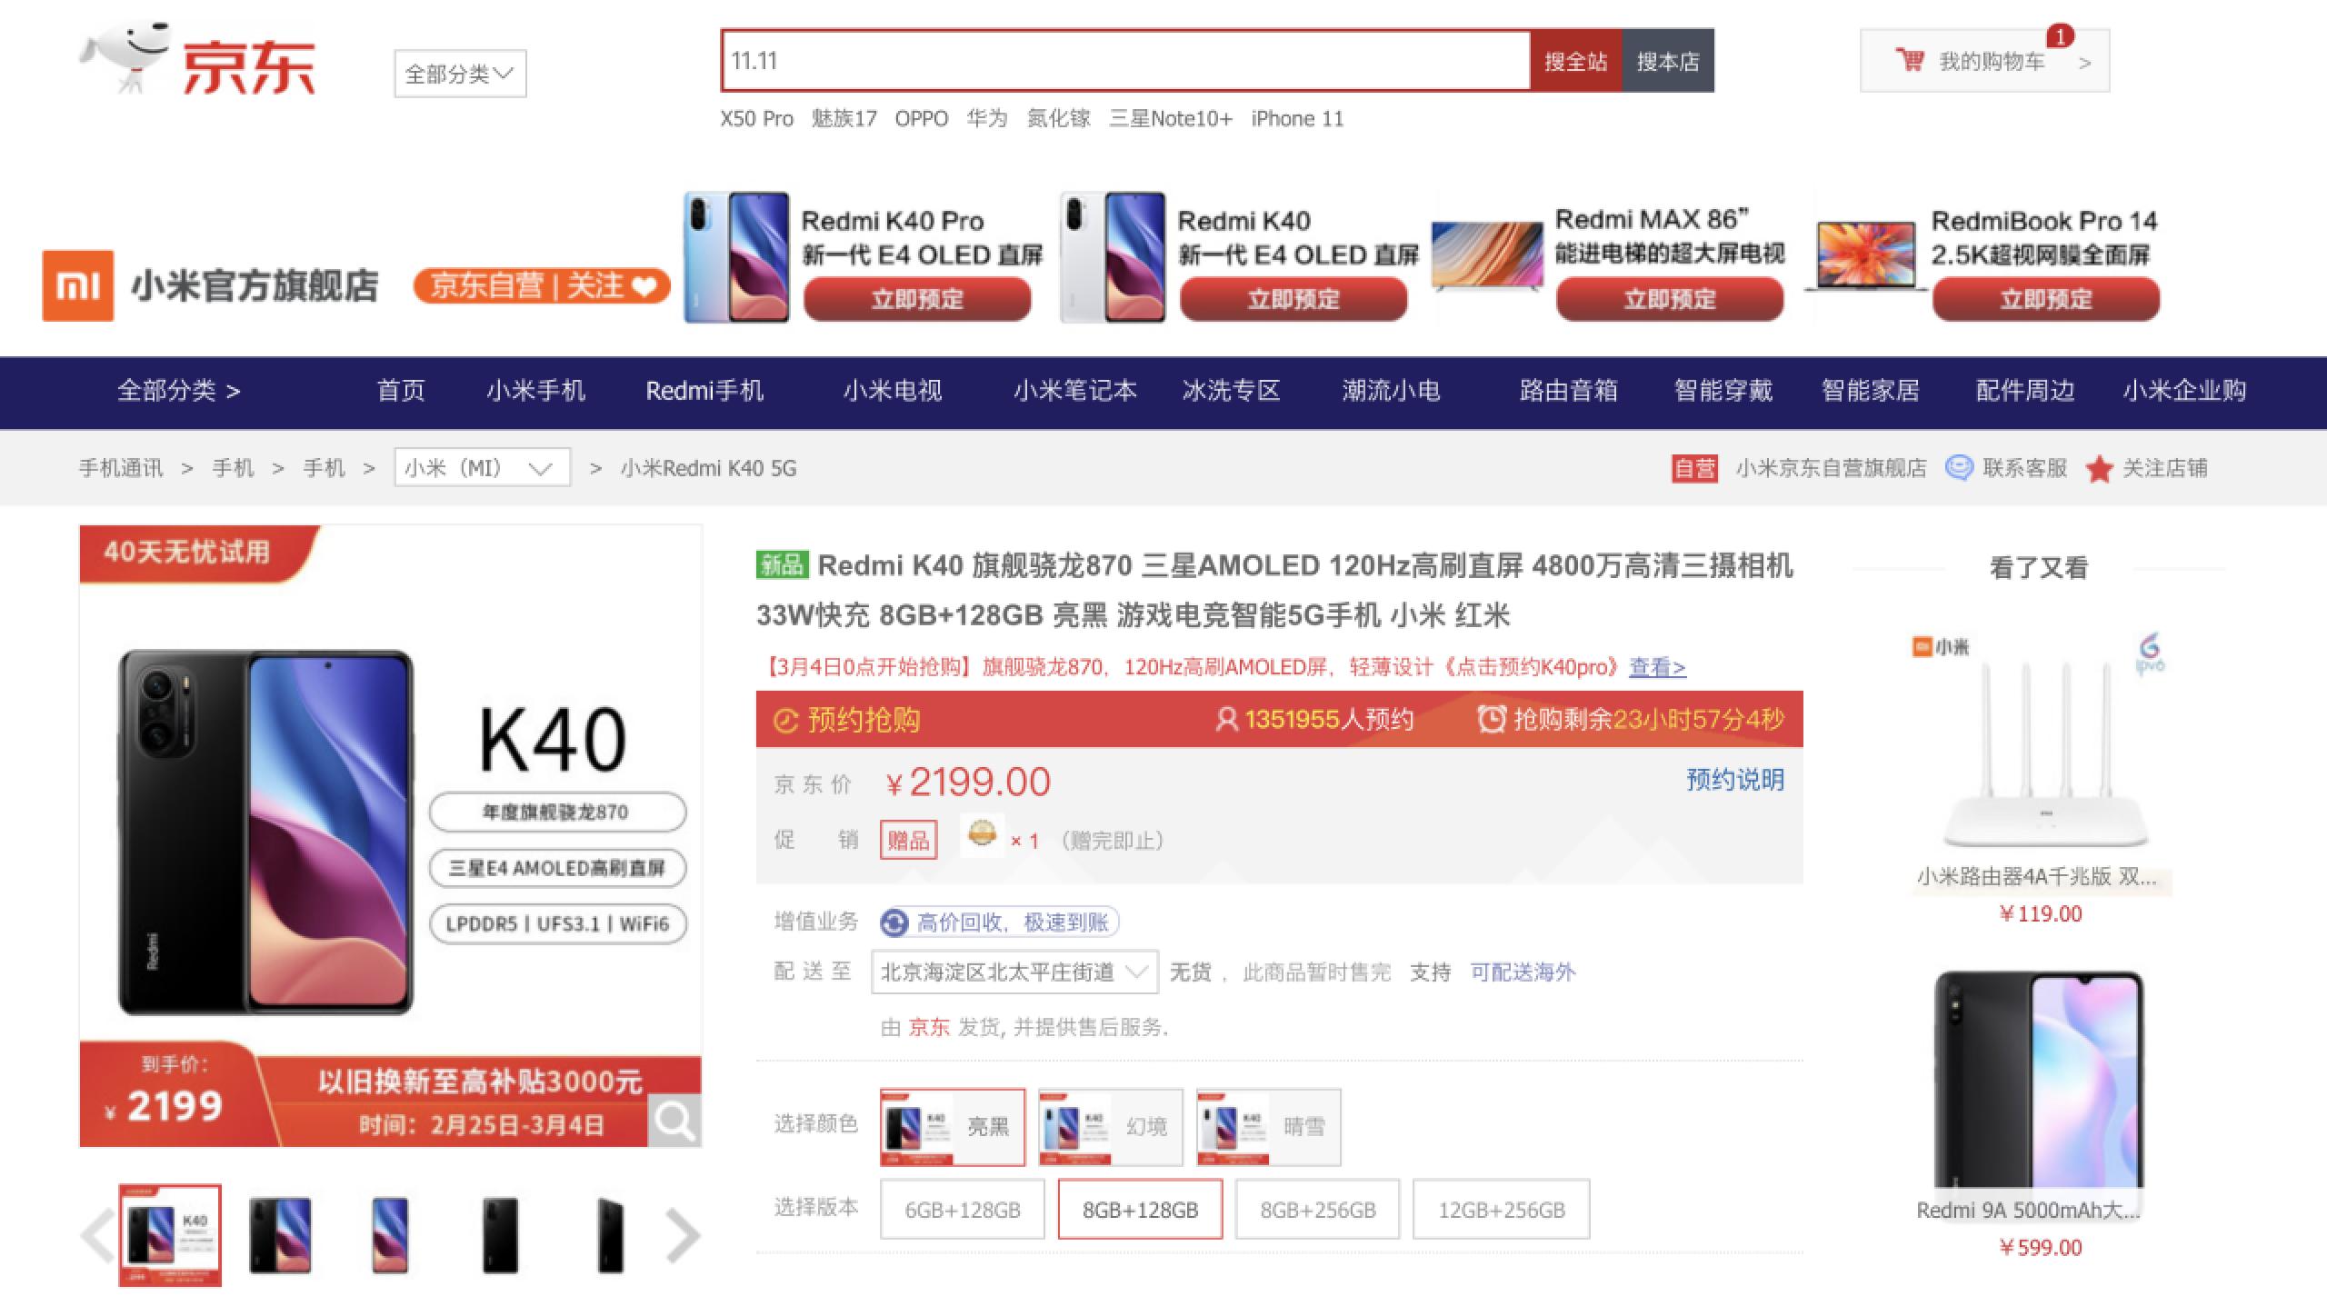Click the 搜全站 search button
Screen dimensions: 2327x1296
click(1575, 61)
